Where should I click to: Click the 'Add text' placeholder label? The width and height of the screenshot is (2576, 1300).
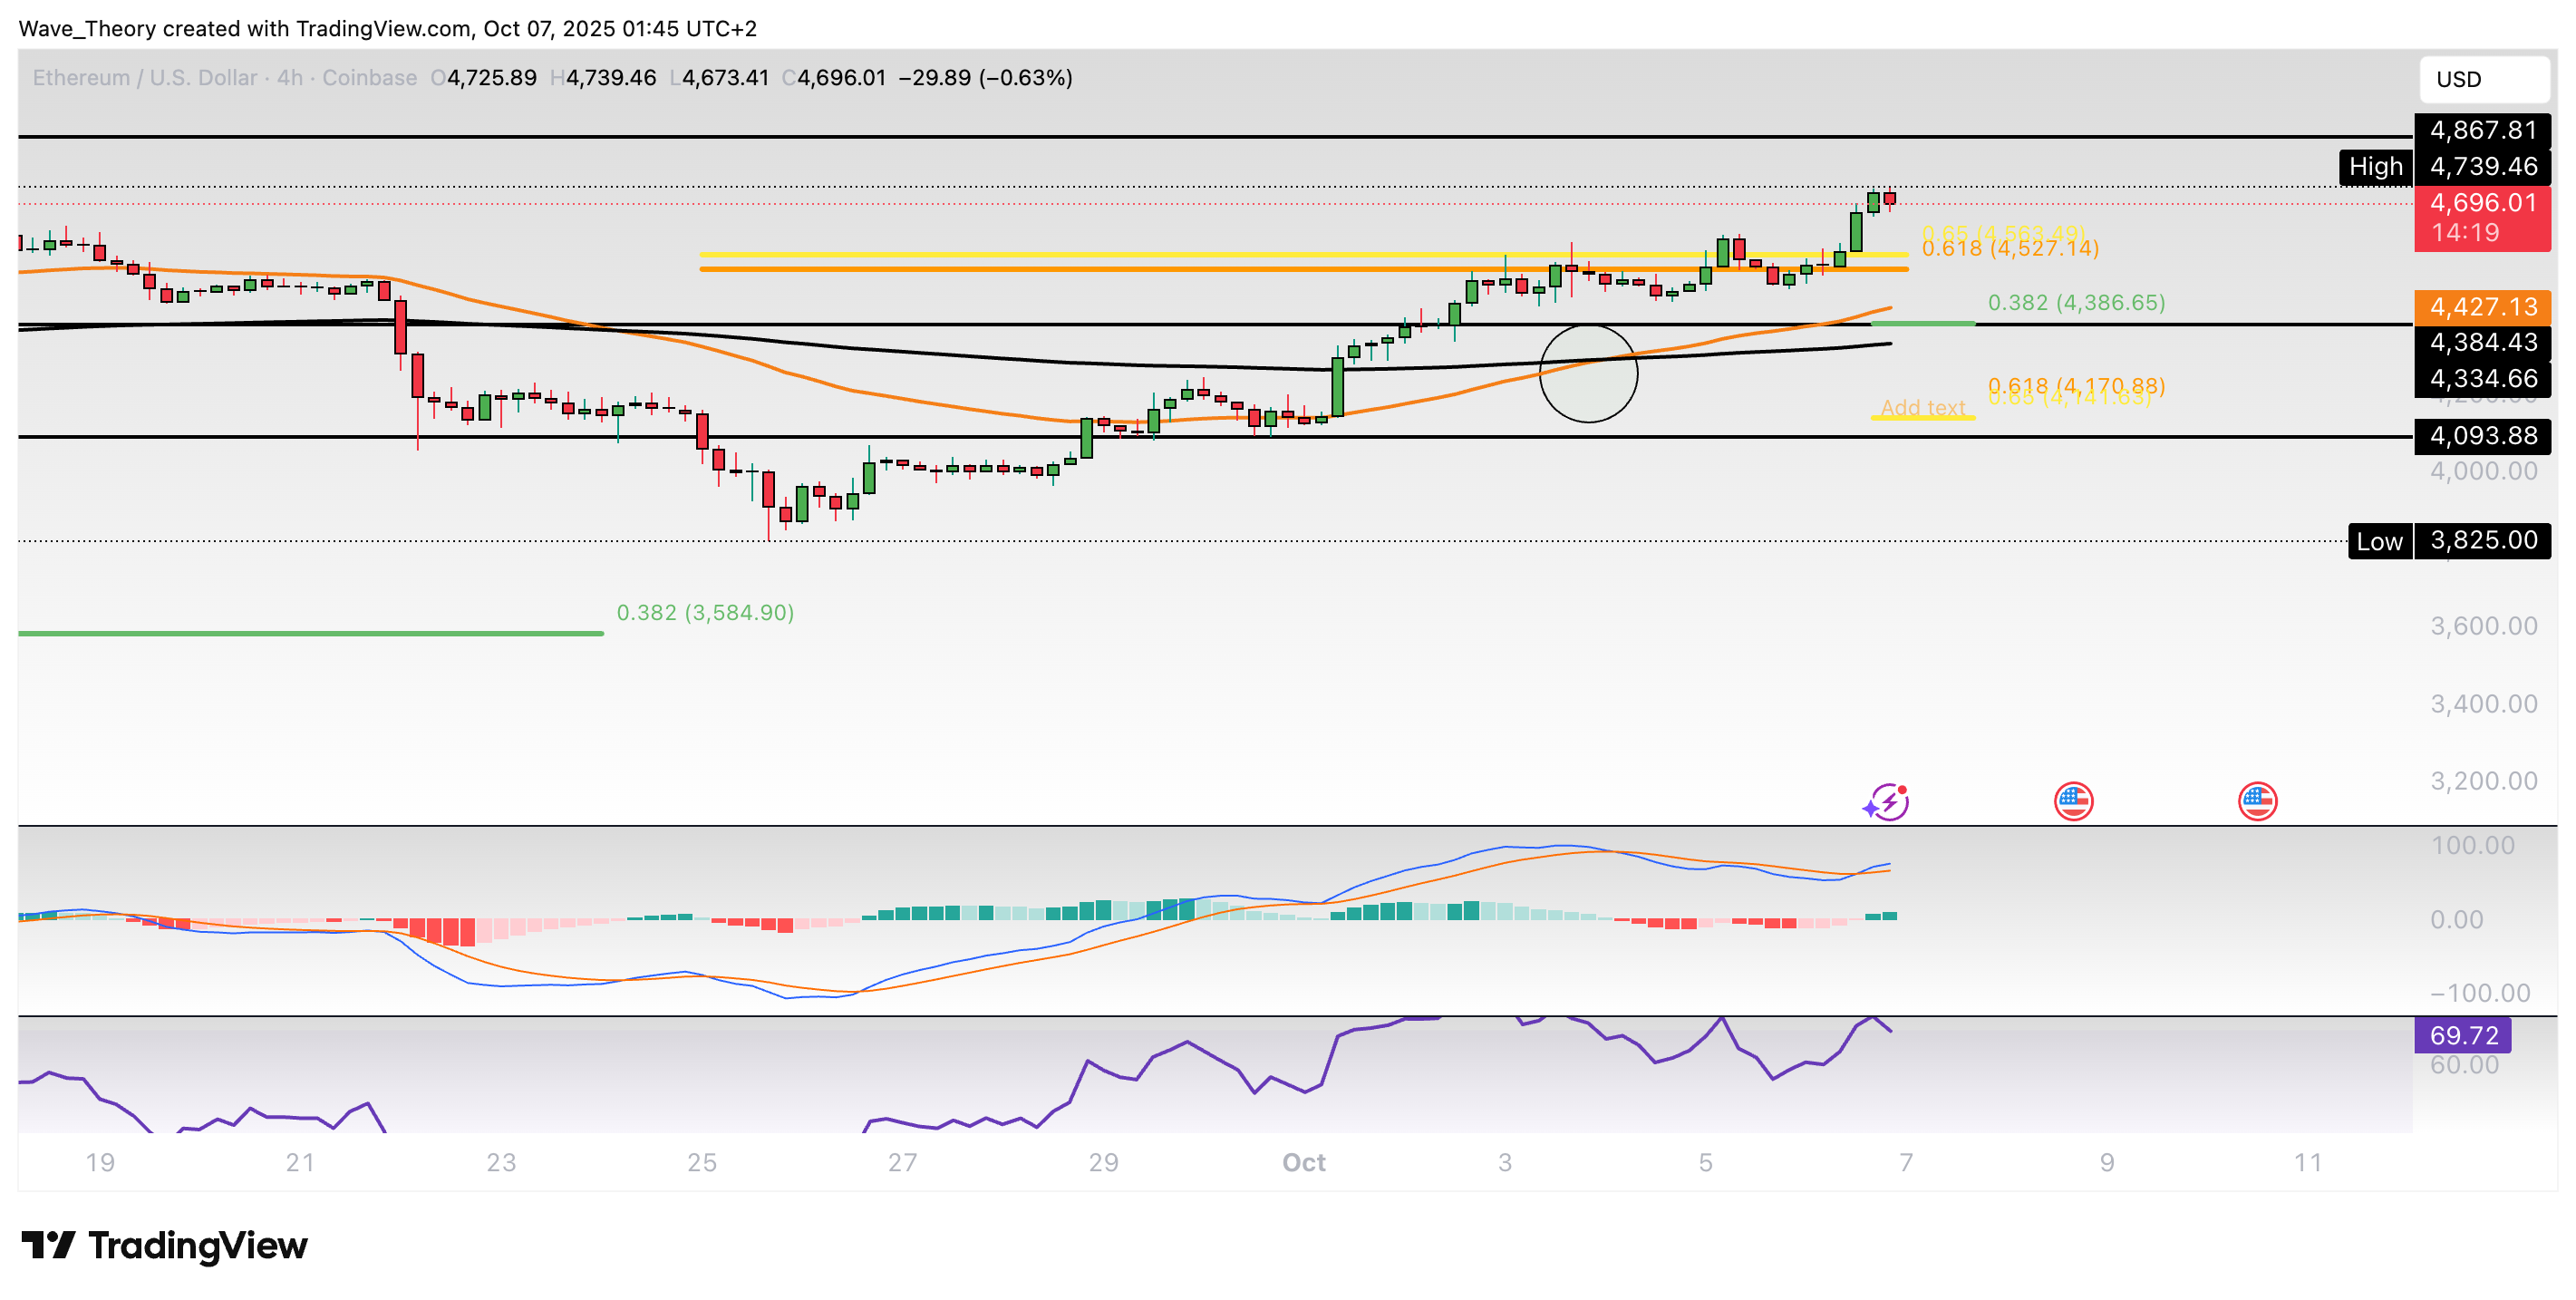[1922, 408]
